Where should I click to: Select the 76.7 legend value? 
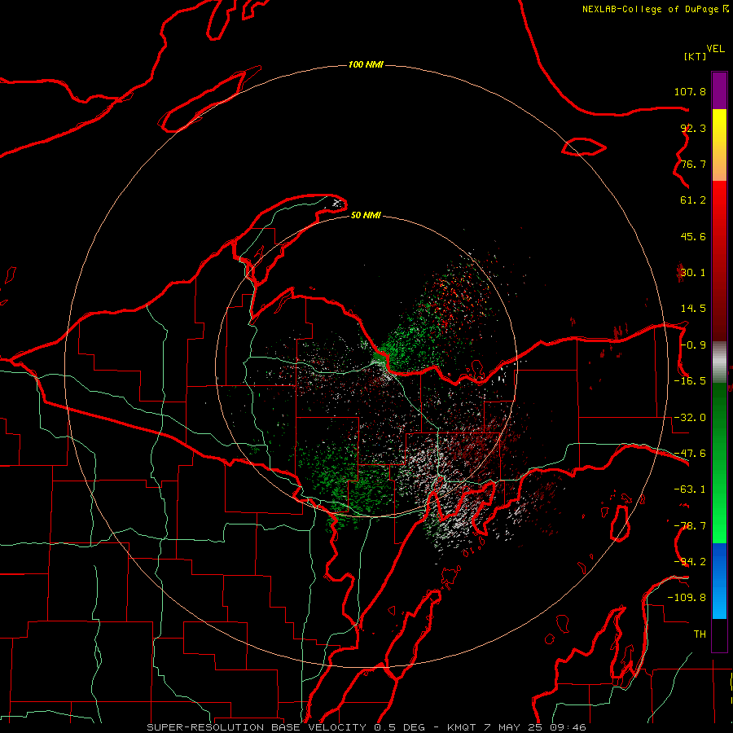693,164
